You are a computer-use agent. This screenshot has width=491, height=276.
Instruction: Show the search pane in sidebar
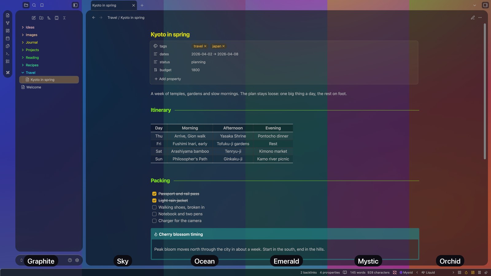pos(34,5)
